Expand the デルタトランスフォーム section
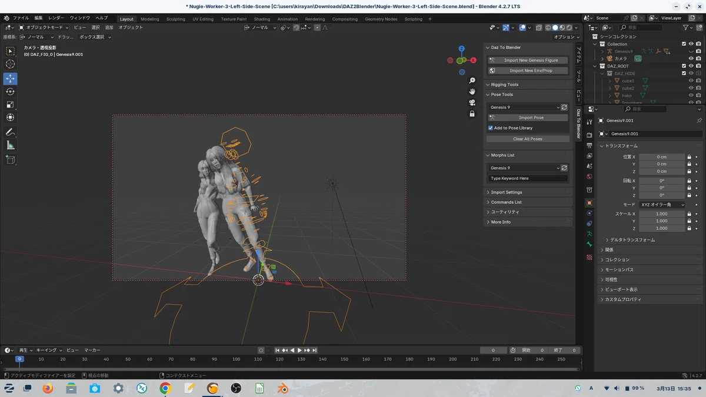This screenshot has height=397, width=706. [630, 240]
